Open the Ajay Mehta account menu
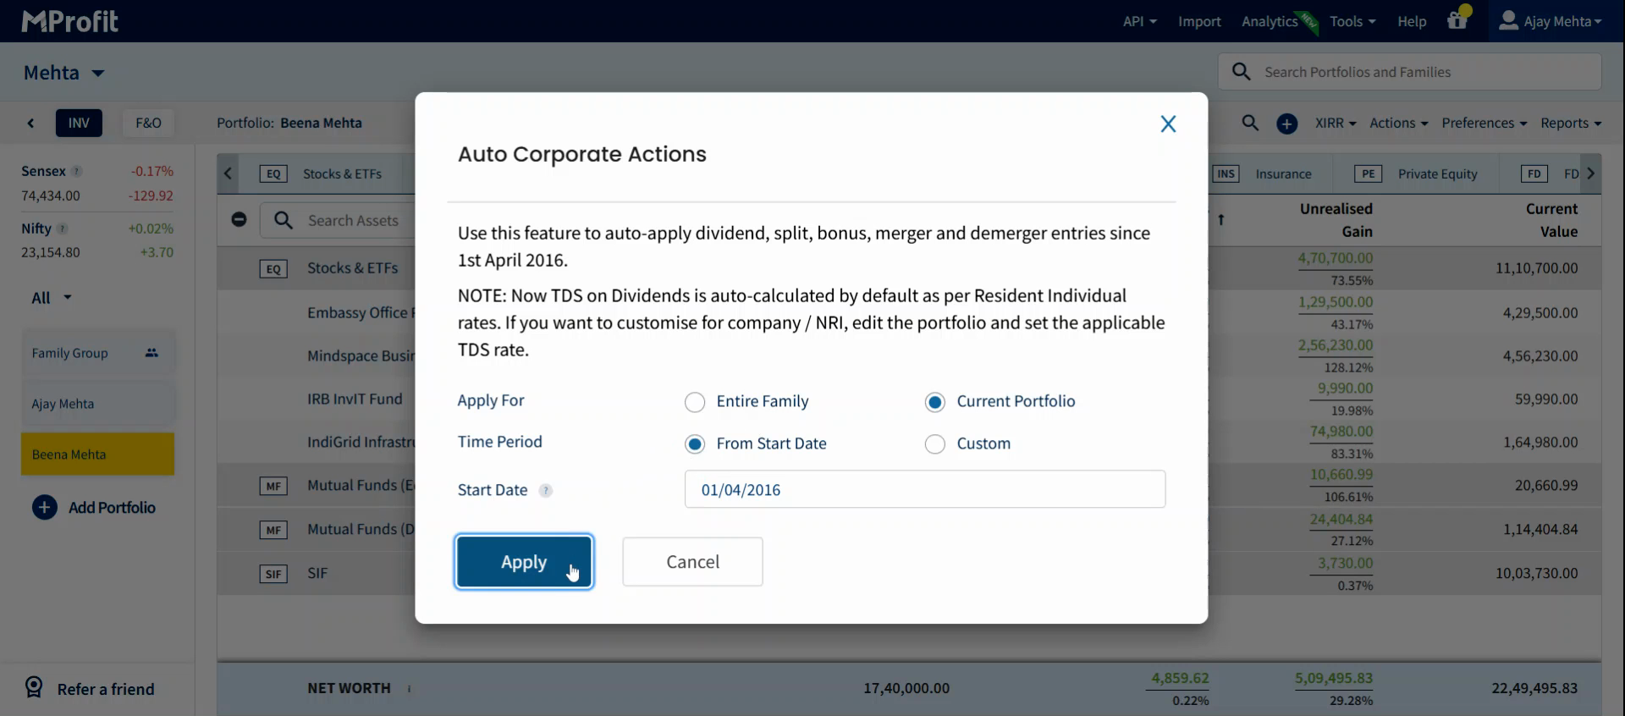 tap(1551, 21)
